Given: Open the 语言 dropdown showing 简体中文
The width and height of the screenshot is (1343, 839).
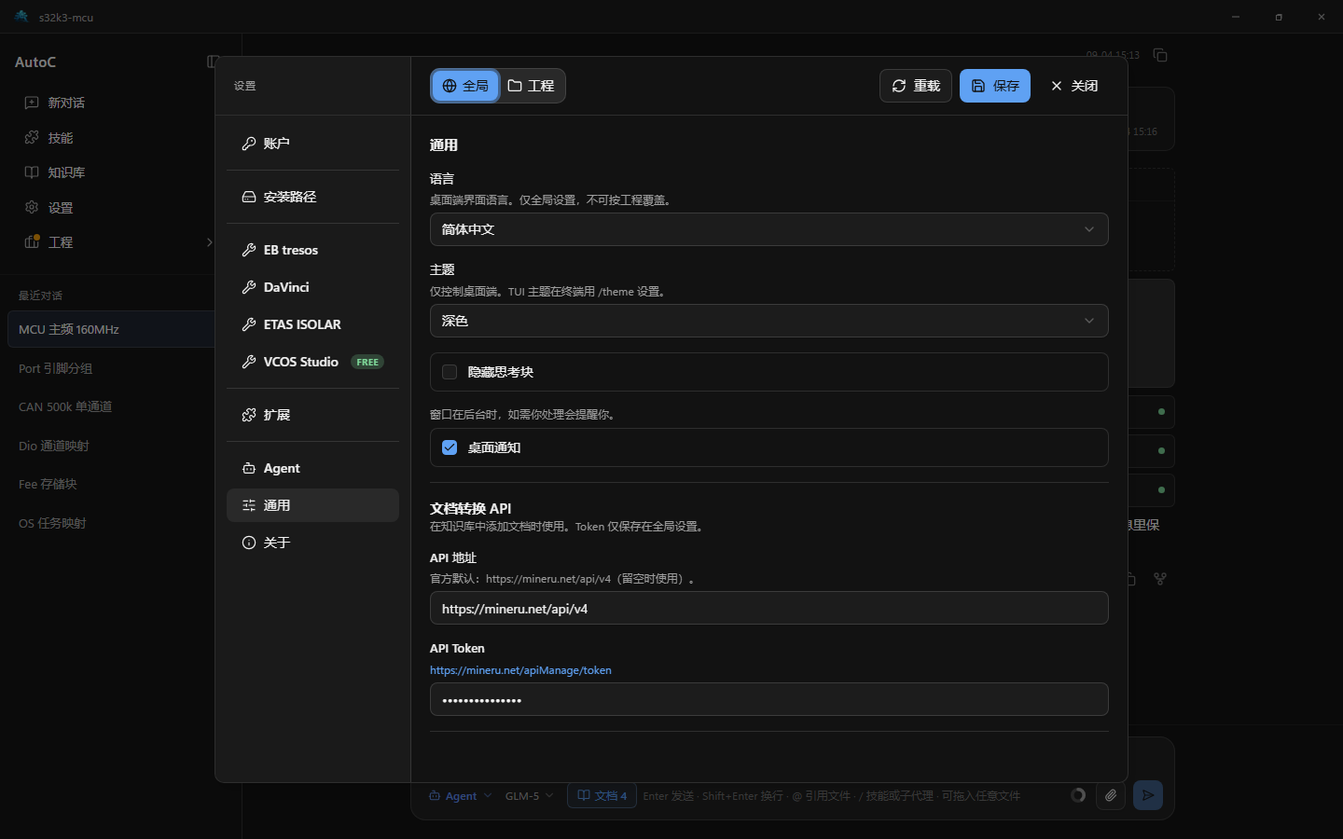Looking at the screenshot, I should coord(768,229).
